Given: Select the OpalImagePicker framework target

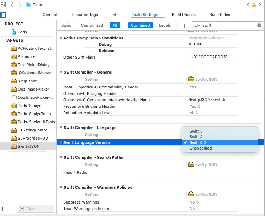Looking at the screenshot, I should (x=30, y=89).
